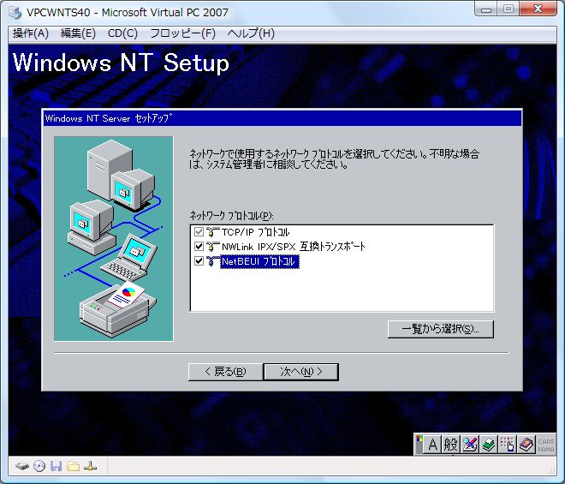Open the 操作(A) menu
This screenshot has height=484, width=565.
(x=31, y=33)
